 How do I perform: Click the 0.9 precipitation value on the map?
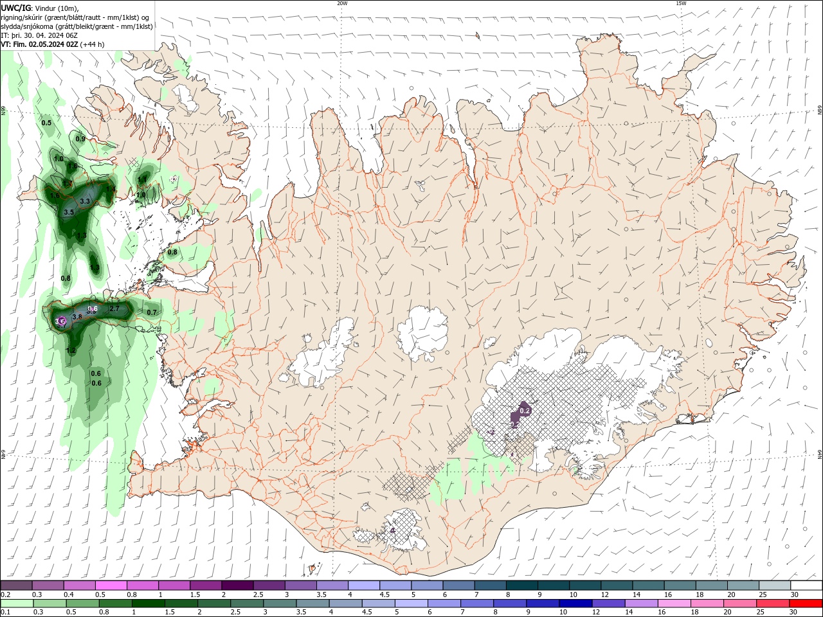(80, 139)
